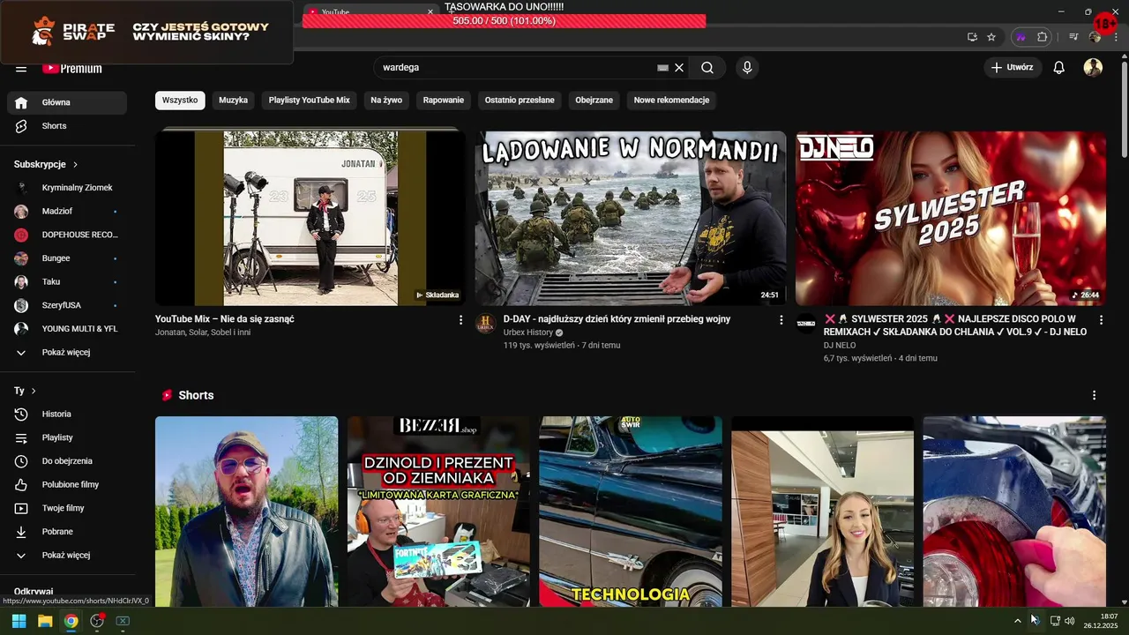1129x635 pixels.
Task: Open the DOPEHOUSE RECO... subscription
Action: [67, 235]
